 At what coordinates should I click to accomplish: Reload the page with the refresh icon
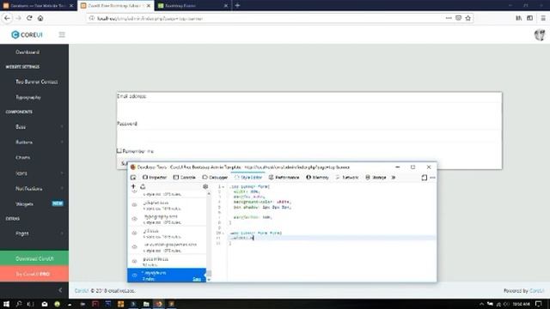29,18
